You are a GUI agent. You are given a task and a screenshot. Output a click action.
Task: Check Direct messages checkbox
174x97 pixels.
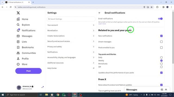[x=161, y=42]
